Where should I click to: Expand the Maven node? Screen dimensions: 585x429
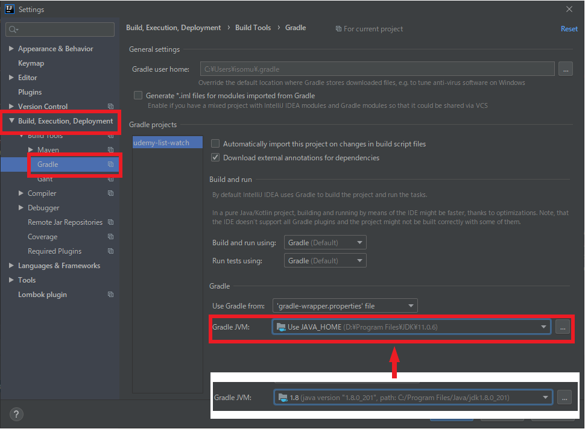tap(31, 149)
